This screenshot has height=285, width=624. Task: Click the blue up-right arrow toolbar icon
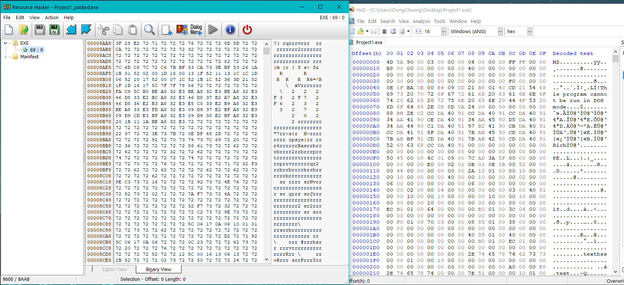tap(86, 30)
